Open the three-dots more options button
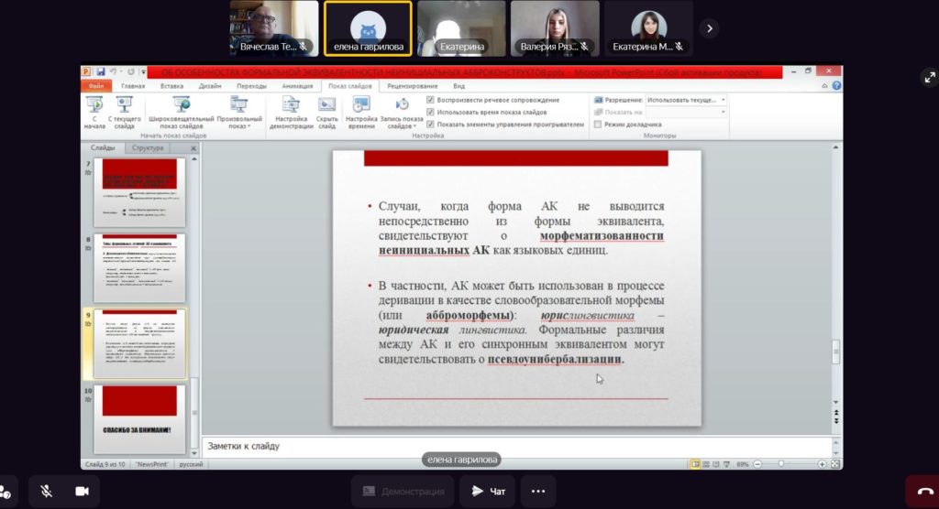Screen dimensions: 939x509 (x=537, y=491)
